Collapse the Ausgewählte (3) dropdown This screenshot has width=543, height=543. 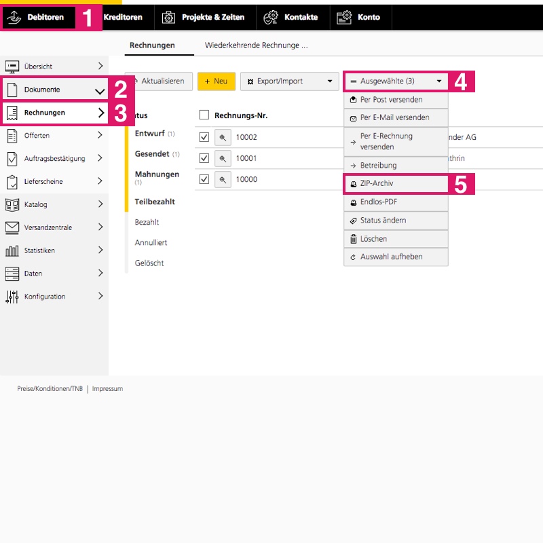(x=396, y=81)
